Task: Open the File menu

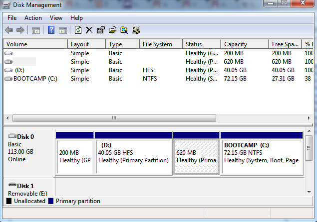Action: [x=12, y=18]
